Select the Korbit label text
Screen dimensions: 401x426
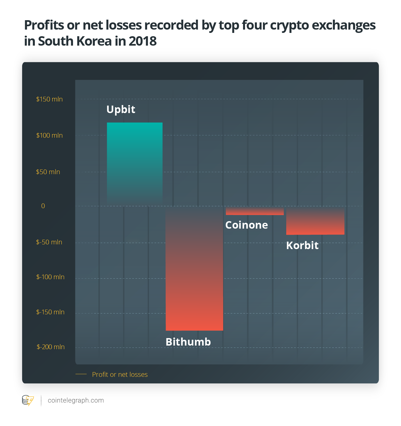[302, 245]
